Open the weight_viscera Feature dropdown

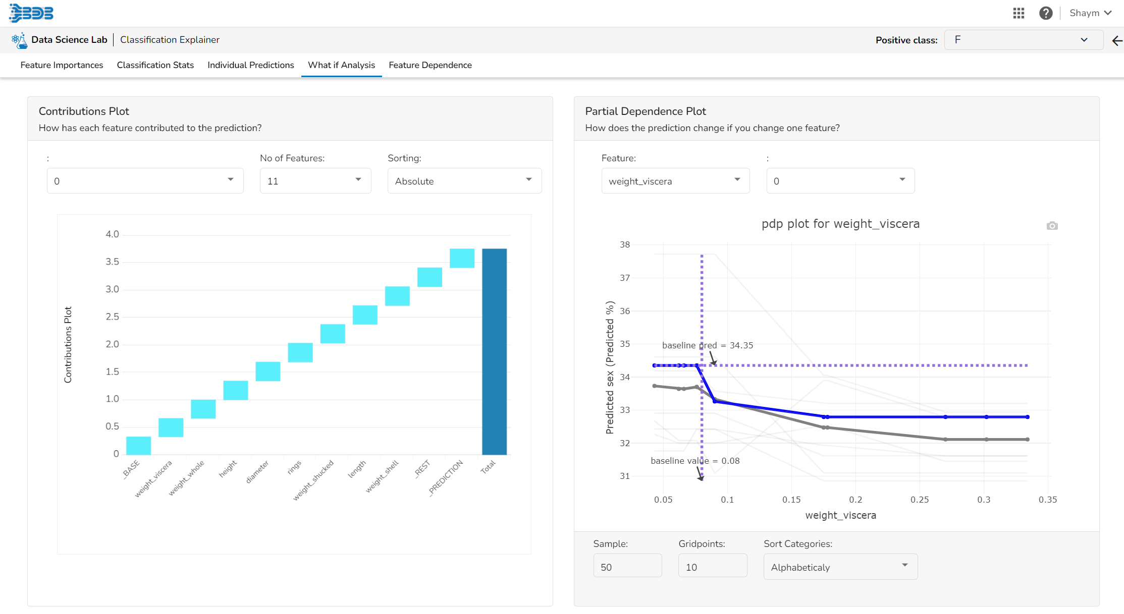675,181
